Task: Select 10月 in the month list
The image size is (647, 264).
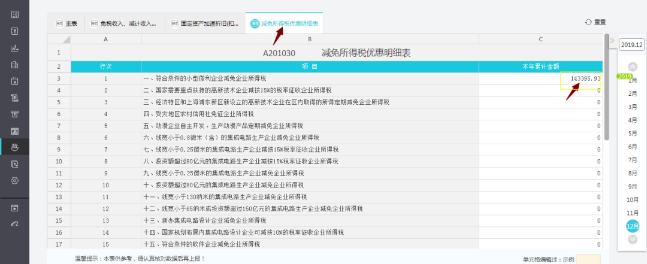Action: (x=633, y=200)
